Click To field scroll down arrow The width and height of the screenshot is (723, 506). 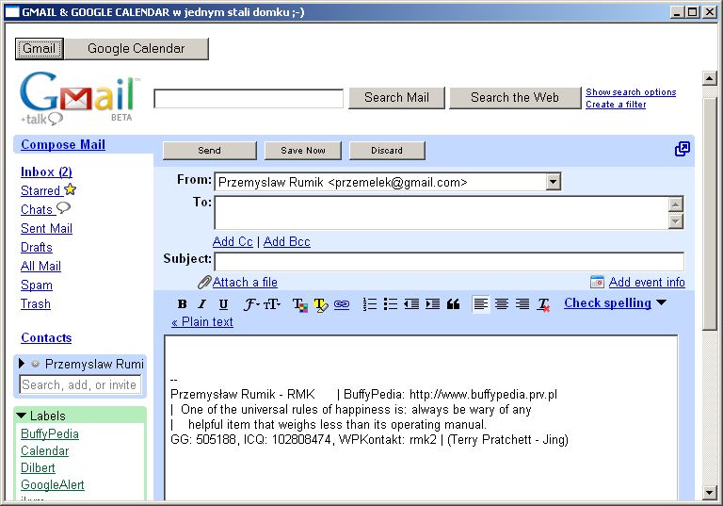click(676, 221)
